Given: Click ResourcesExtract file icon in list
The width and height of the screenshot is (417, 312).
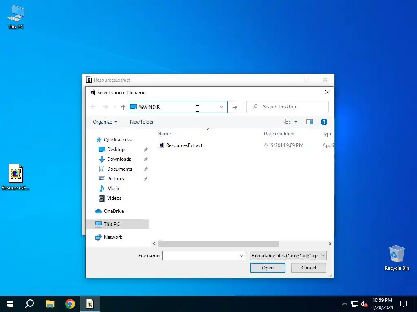Looking at the screenshot, I should coord(161,145).
